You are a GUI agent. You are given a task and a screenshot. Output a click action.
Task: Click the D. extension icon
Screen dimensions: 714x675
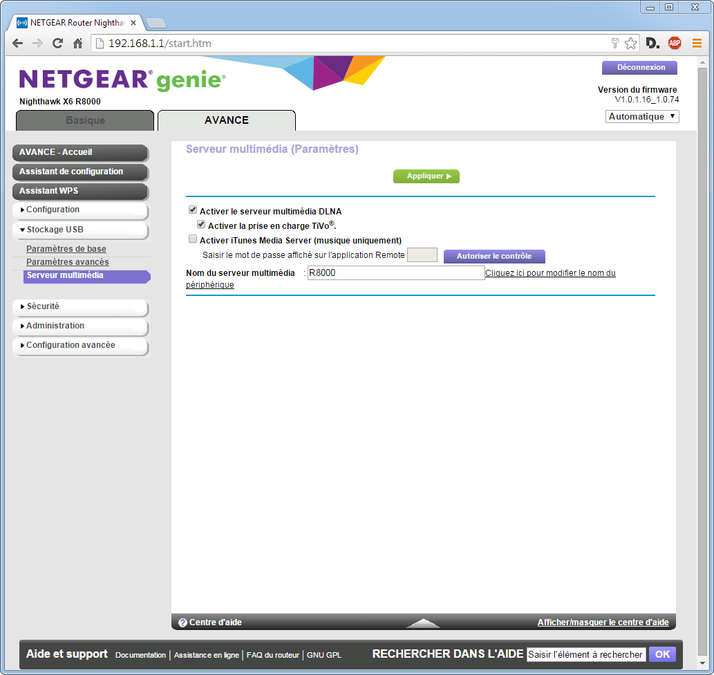click(x=652, y=44)
